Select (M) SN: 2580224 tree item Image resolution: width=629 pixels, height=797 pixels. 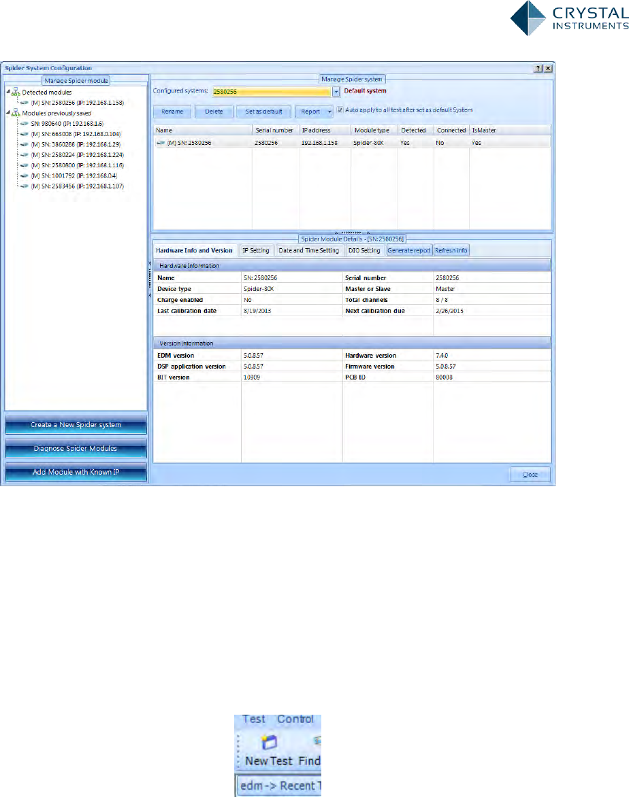[x=77, y=155]
